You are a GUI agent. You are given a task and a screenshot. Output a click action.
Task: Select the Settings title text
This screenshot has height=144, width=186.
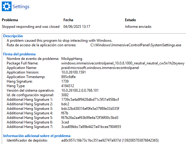pyautogui.click(x=21, y=7)
